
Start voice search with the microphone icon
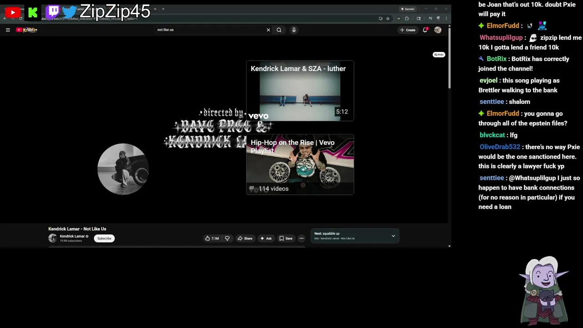click(x=294, y=30)
